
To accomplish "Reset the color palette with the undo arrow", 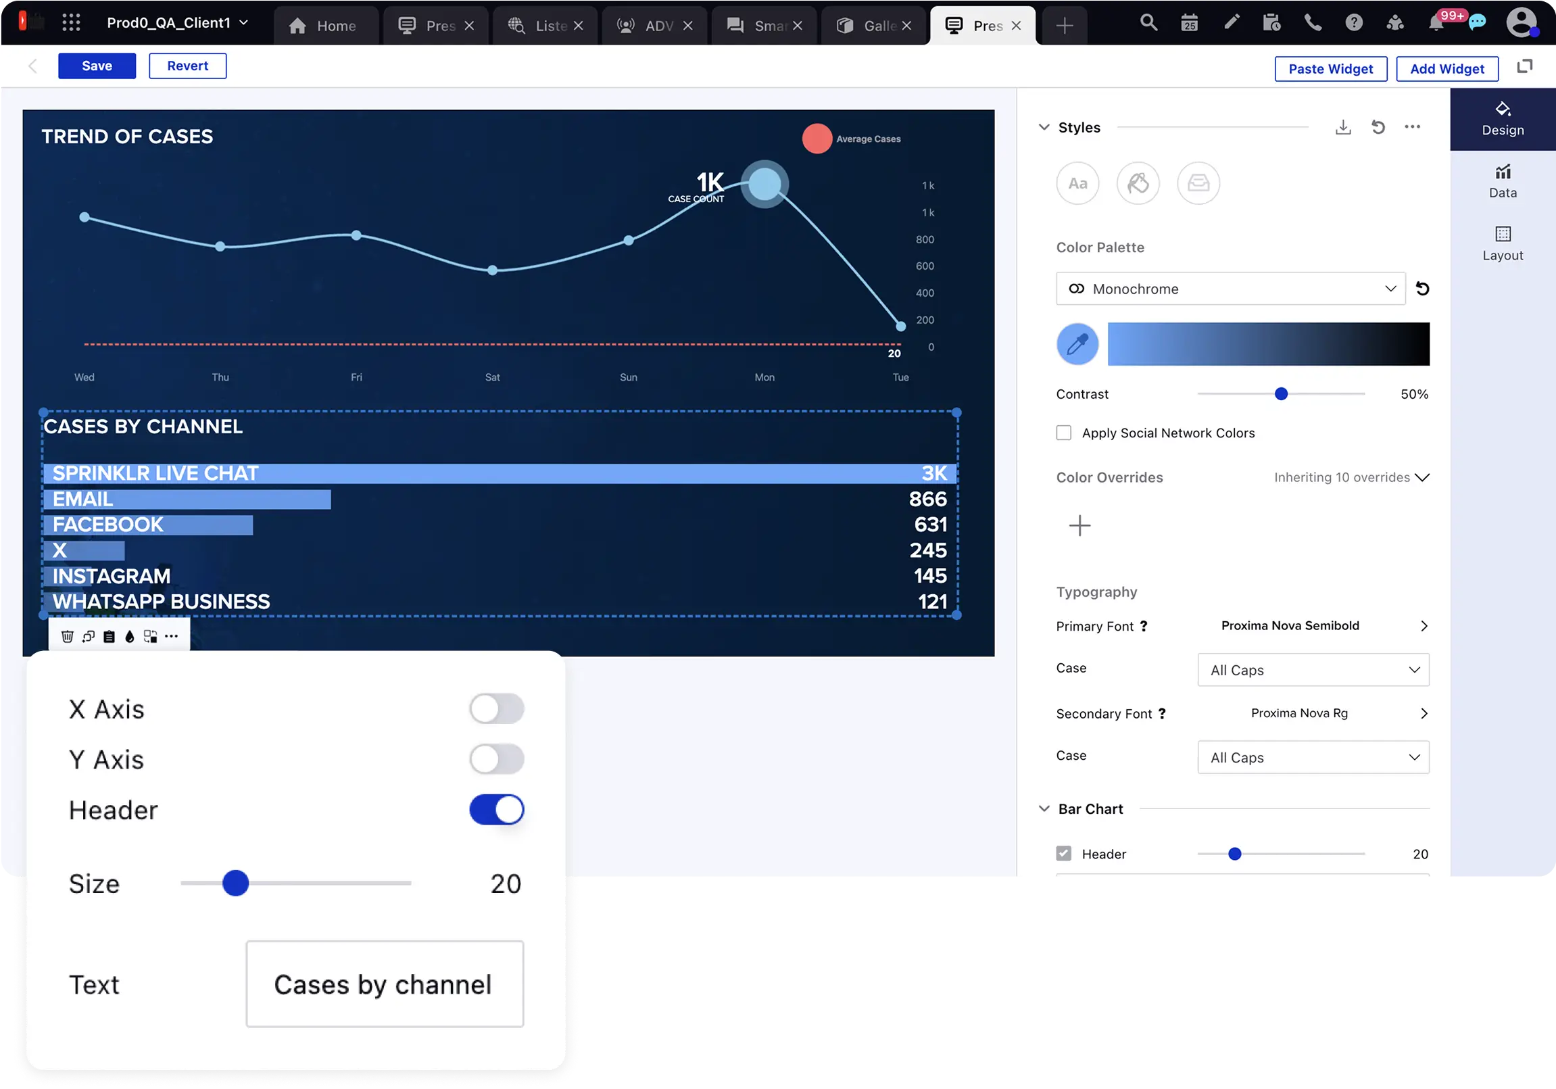I will click(x=1422, y=289).
